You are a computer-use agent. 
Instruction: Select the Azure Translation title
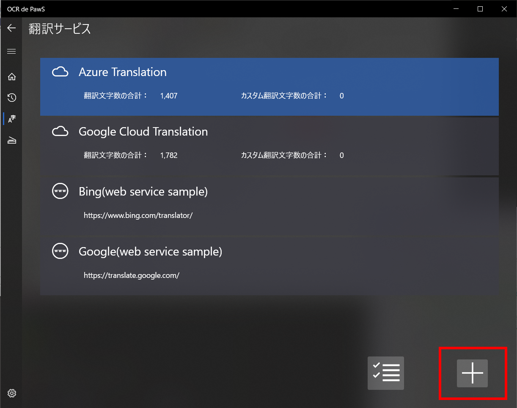[123, 72]
